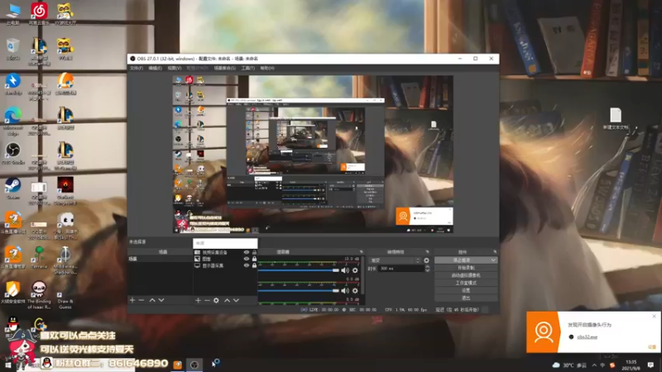This screenshot has height=372, width=662.
Task: Open the Windows notification center
Action: [x=650, y=365]
